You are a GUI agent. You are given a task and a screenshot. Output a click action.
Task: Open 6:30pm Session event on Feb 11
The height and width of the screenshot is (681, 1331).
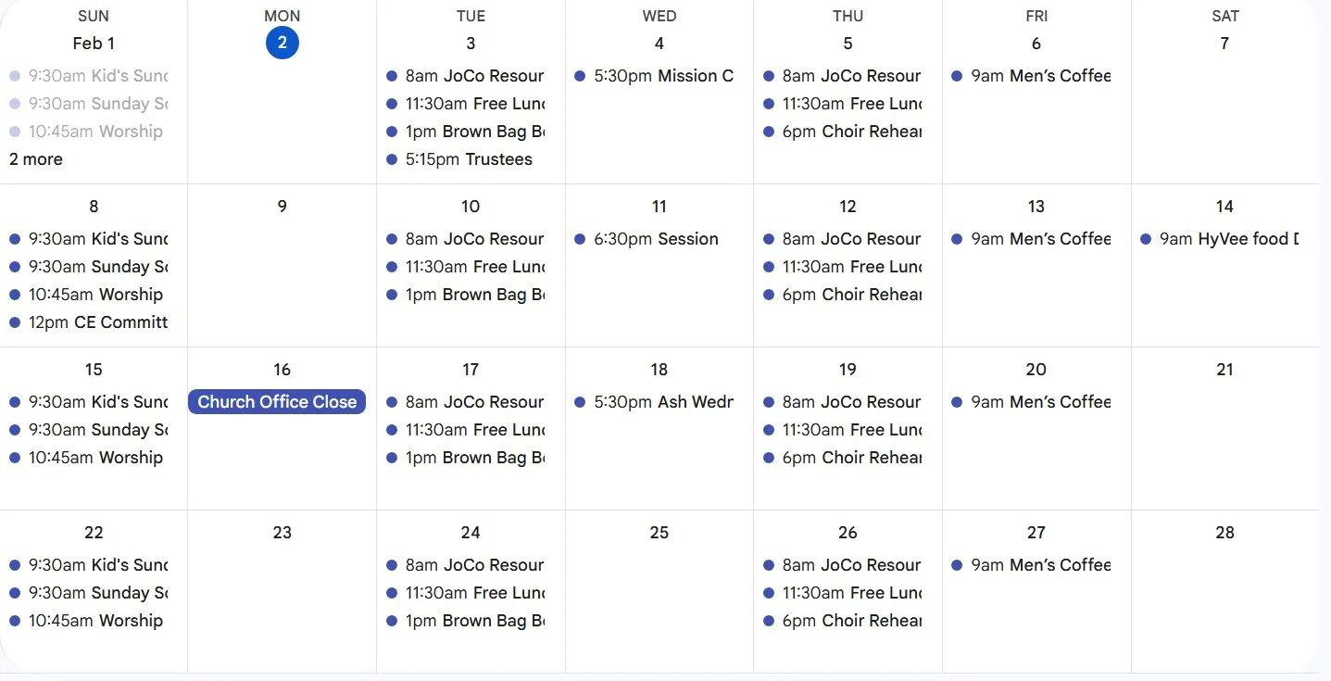pyautogui.click(x=656, y=239)
